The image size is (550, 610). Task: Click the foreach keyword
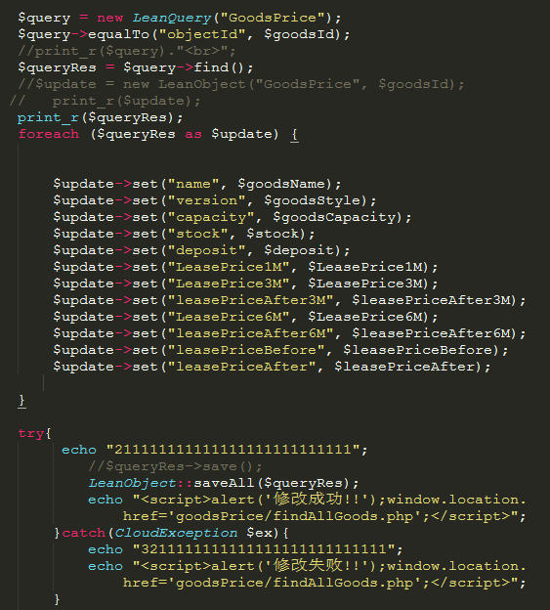point(49,134)
